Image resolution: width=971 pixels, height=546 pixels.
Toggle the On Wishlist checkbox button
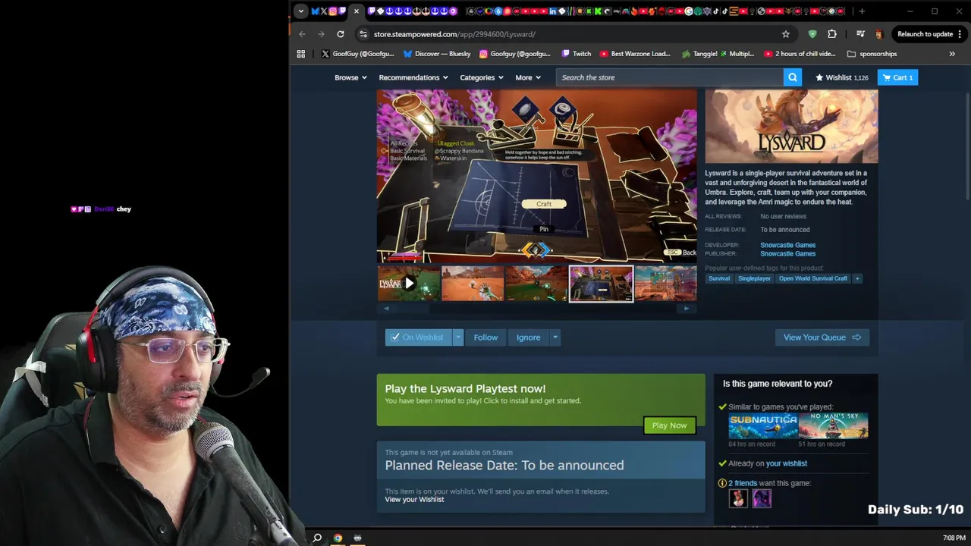(418, 337)
